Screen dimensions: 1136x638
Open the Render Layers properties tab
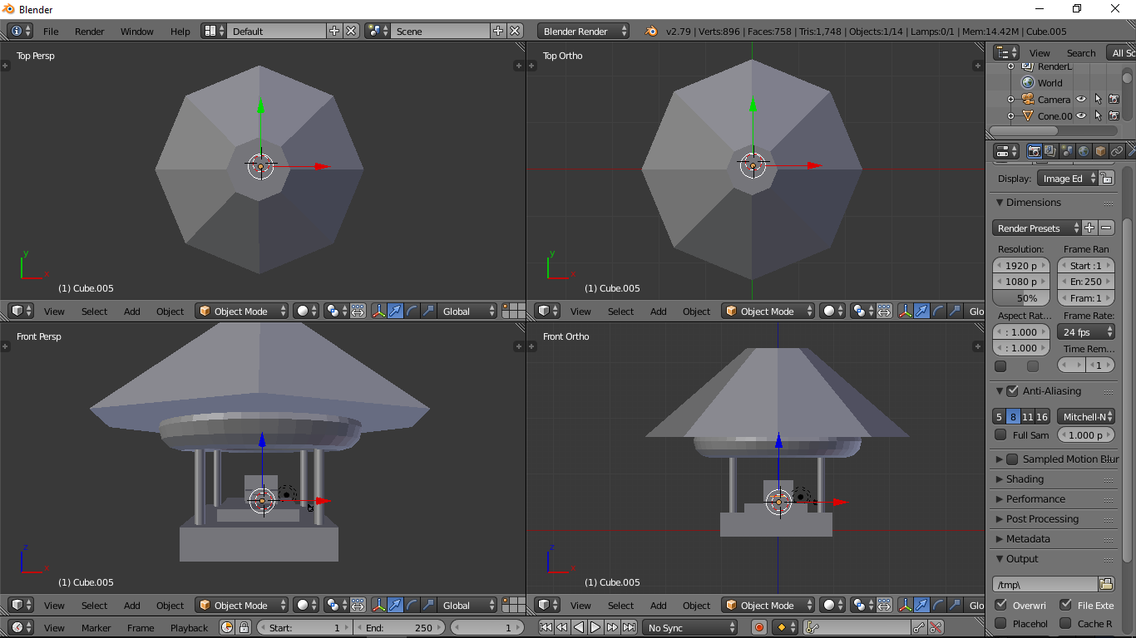pos(1050,151)
